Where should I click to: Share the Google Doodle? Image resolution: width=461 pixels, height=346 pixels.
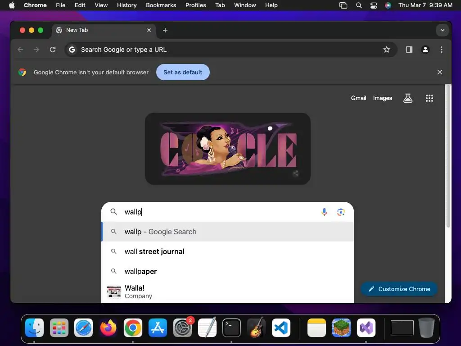296,173
